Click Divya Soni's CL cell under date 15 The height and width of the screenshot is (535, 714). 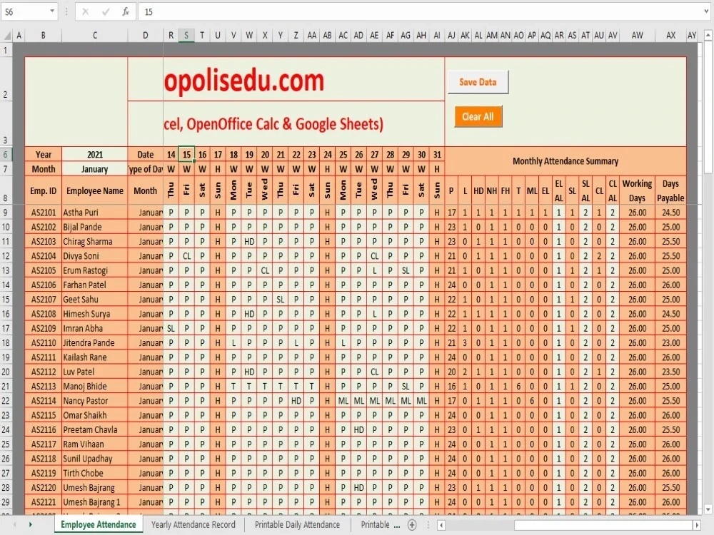tap(186, 256)
